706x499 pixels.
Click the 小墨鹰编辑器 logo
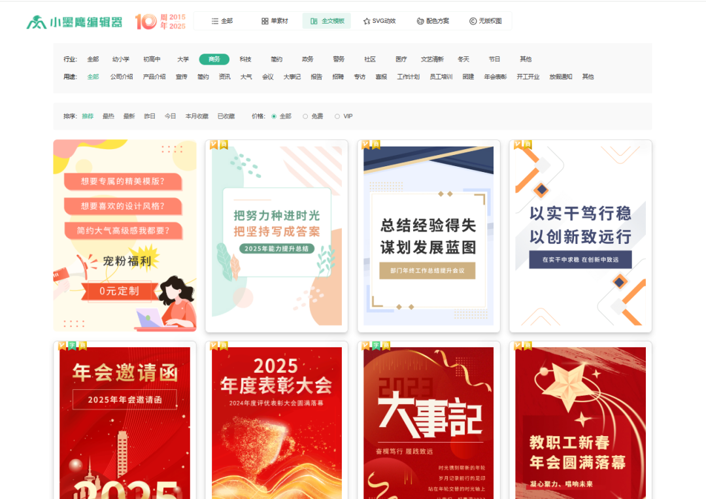click(x=75, y=22)
